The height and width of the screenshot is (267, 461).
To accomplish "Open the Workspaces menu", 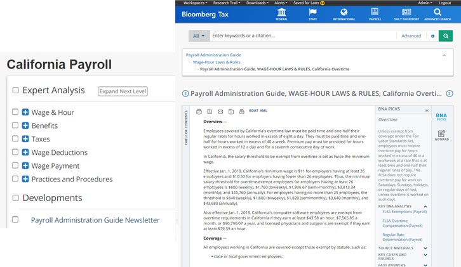I will click(x=191, y=3).
